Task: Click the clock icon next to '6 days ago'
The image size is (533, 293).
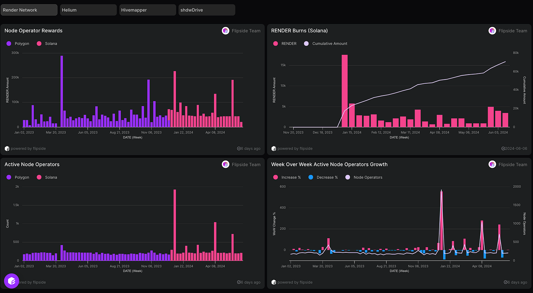Action: click(239, 148)
